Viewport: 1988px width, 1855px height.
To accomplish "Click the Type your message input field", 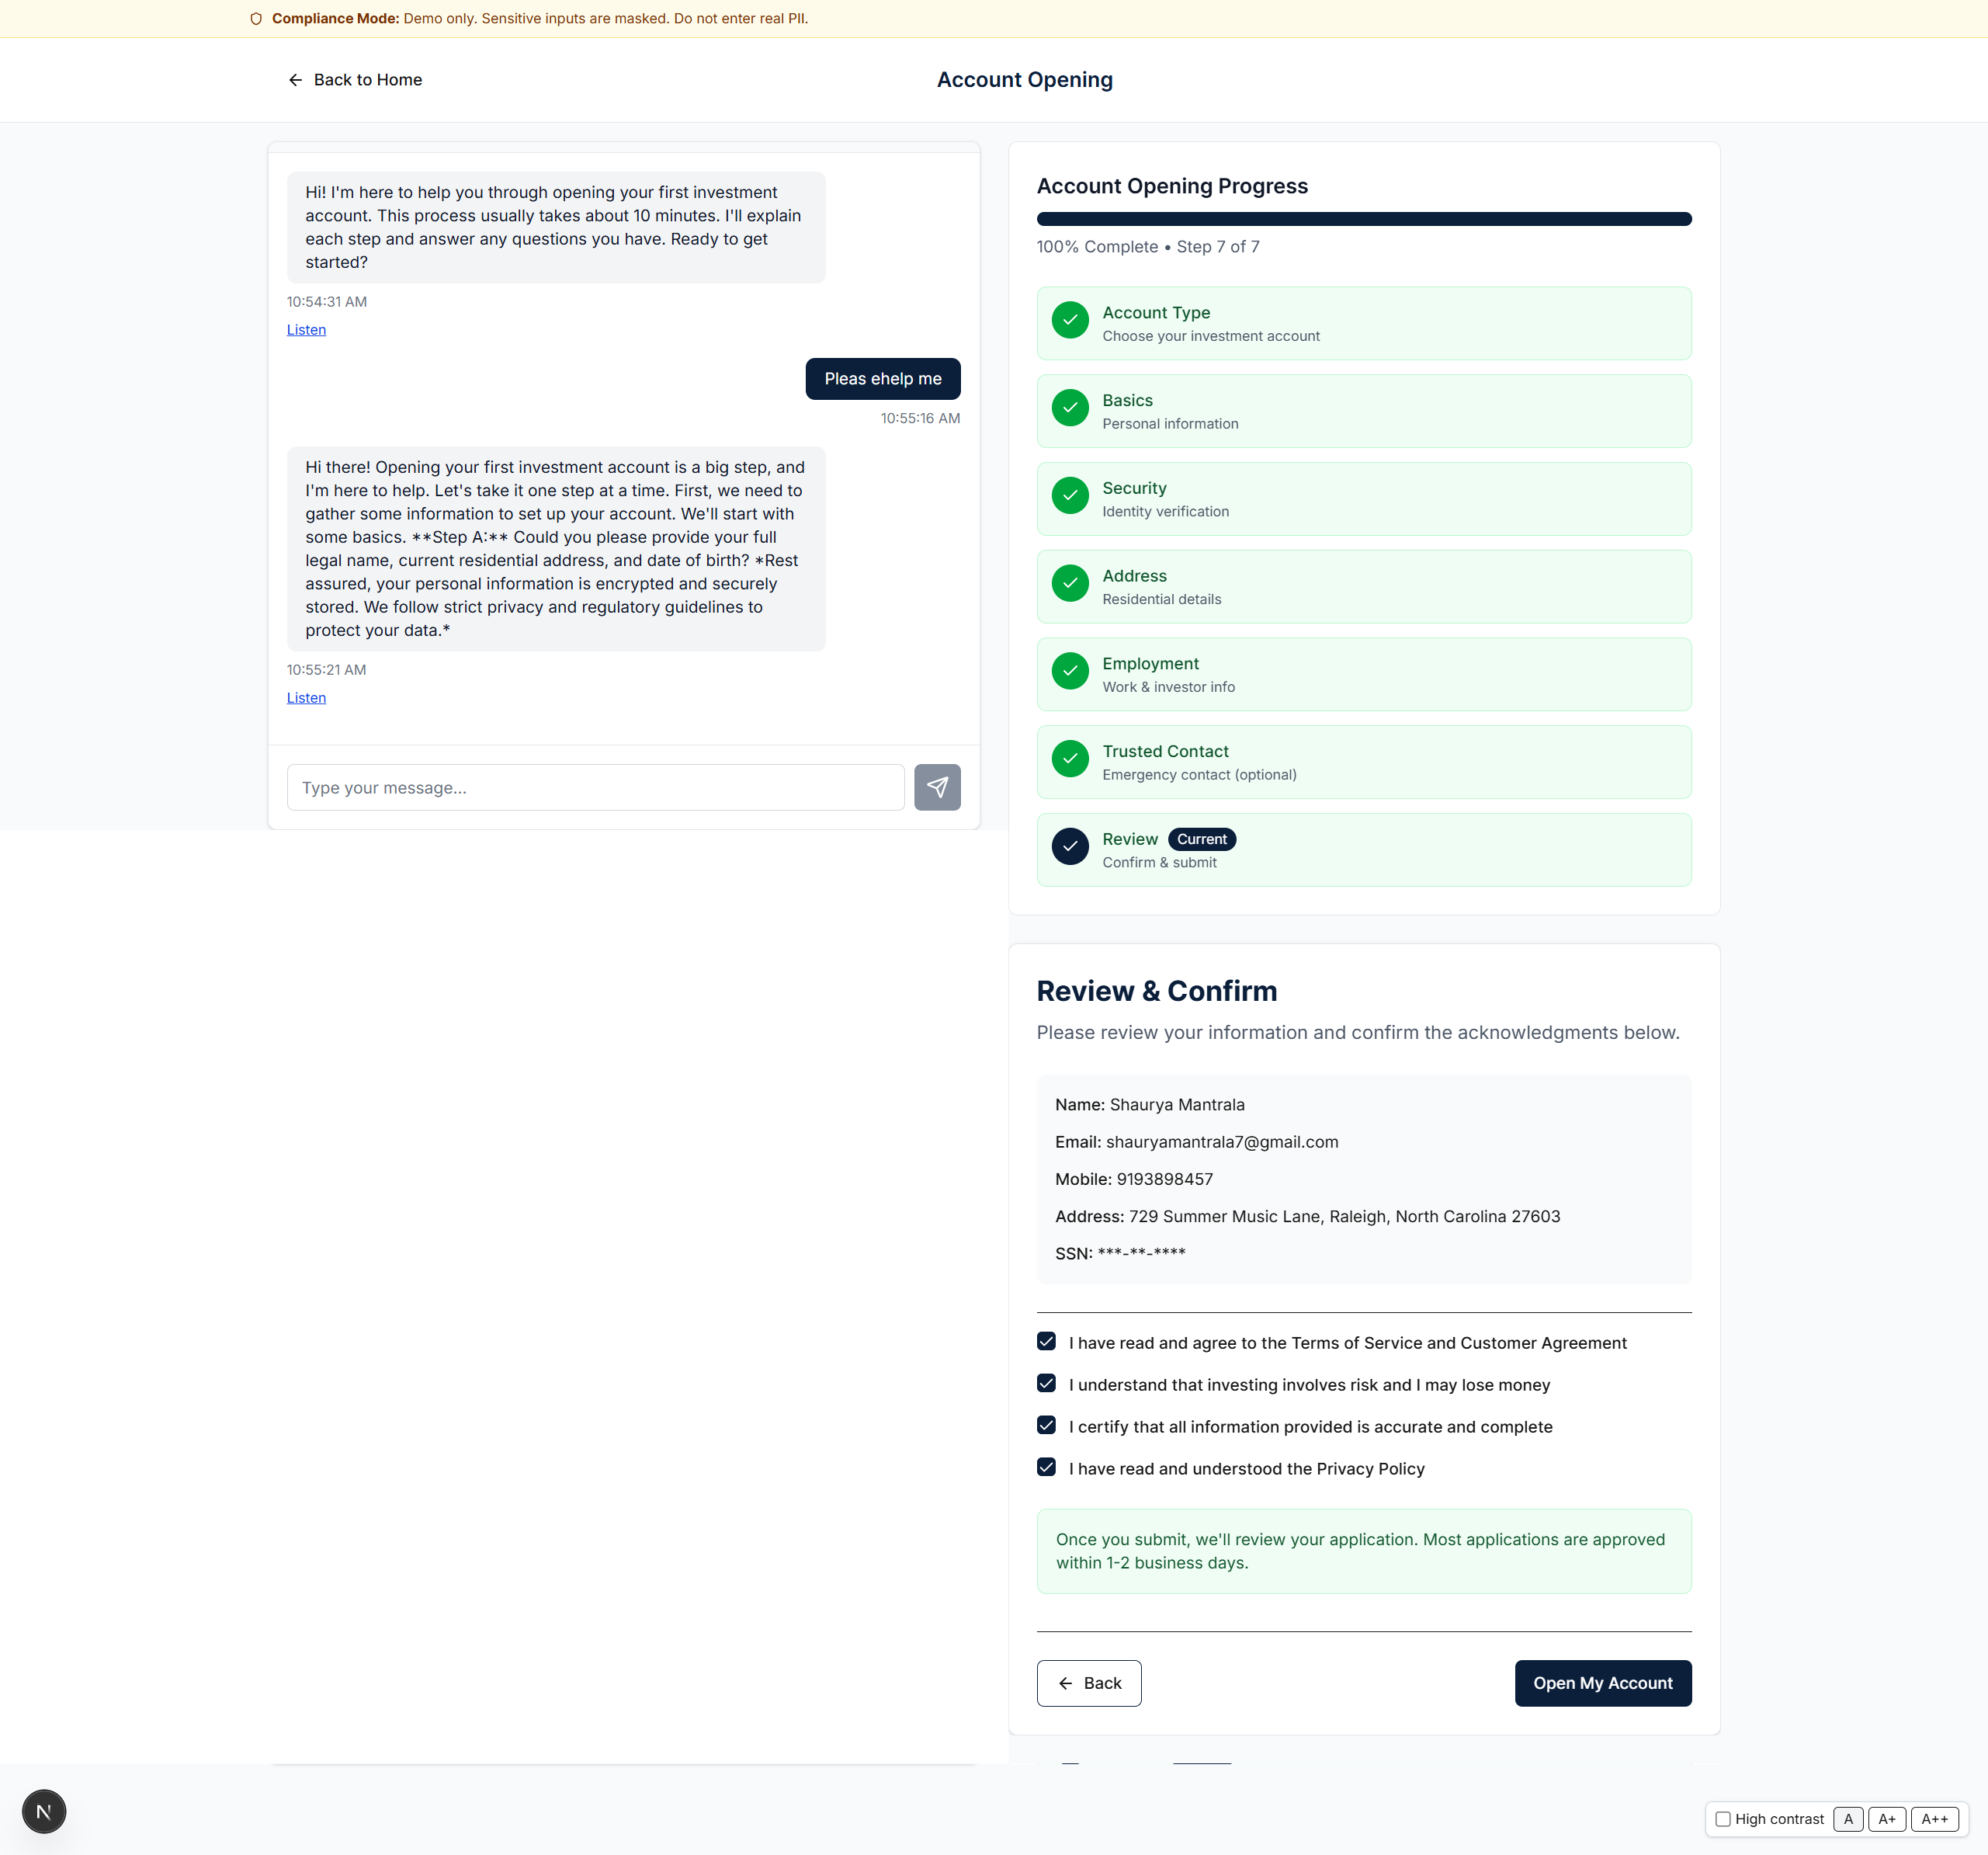I will 595,787.
